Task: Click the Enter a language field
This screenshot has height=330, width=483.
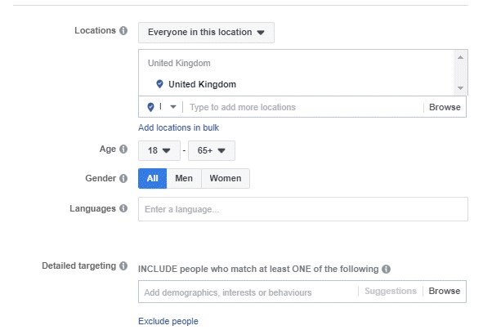Action: [303, 209]
